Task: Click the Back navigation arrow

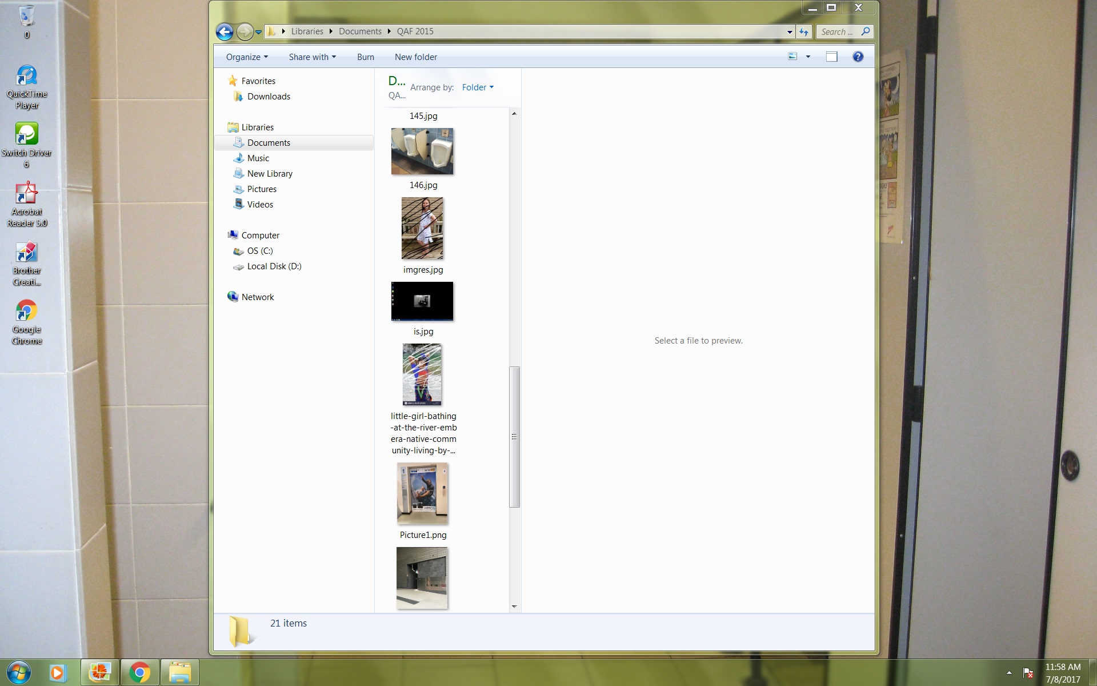Action: click(225, 31)
